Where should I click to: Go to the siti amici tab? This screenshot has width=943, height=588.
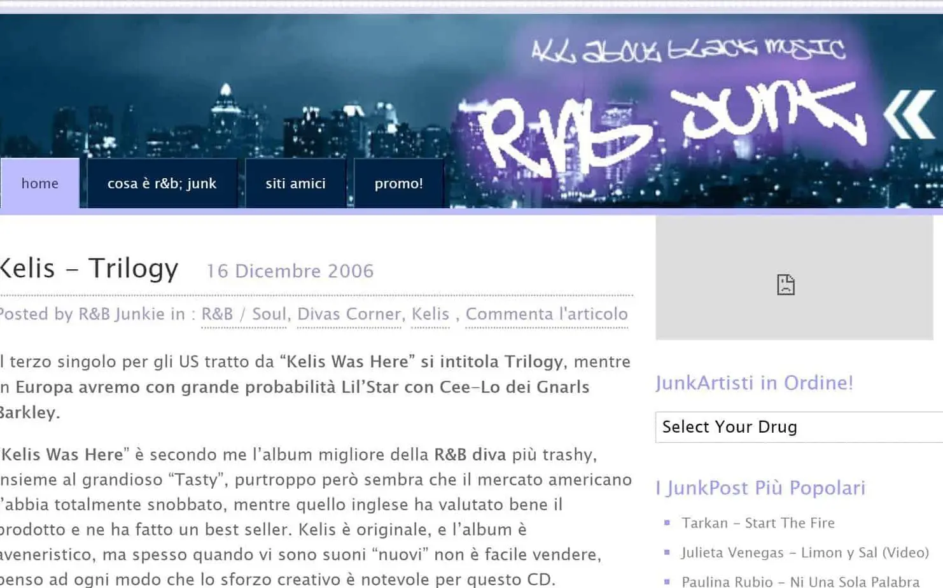coord(296,183)
